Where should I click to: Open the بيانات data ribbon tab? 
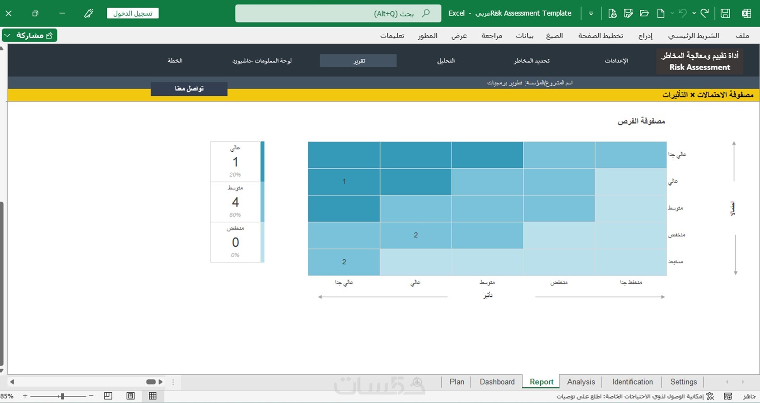(x=525, y=36)
